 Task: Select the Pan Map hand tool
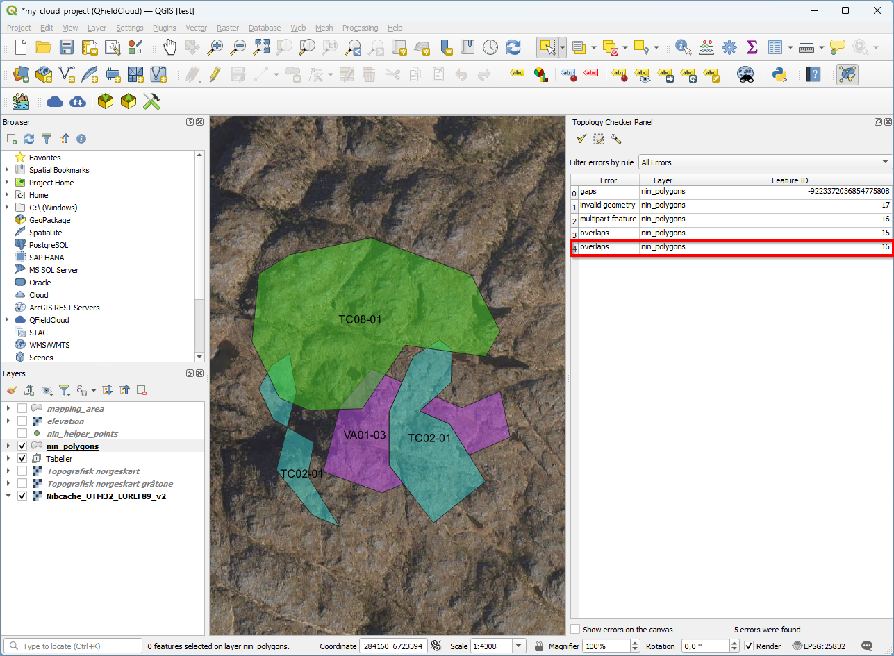(169, 47)
